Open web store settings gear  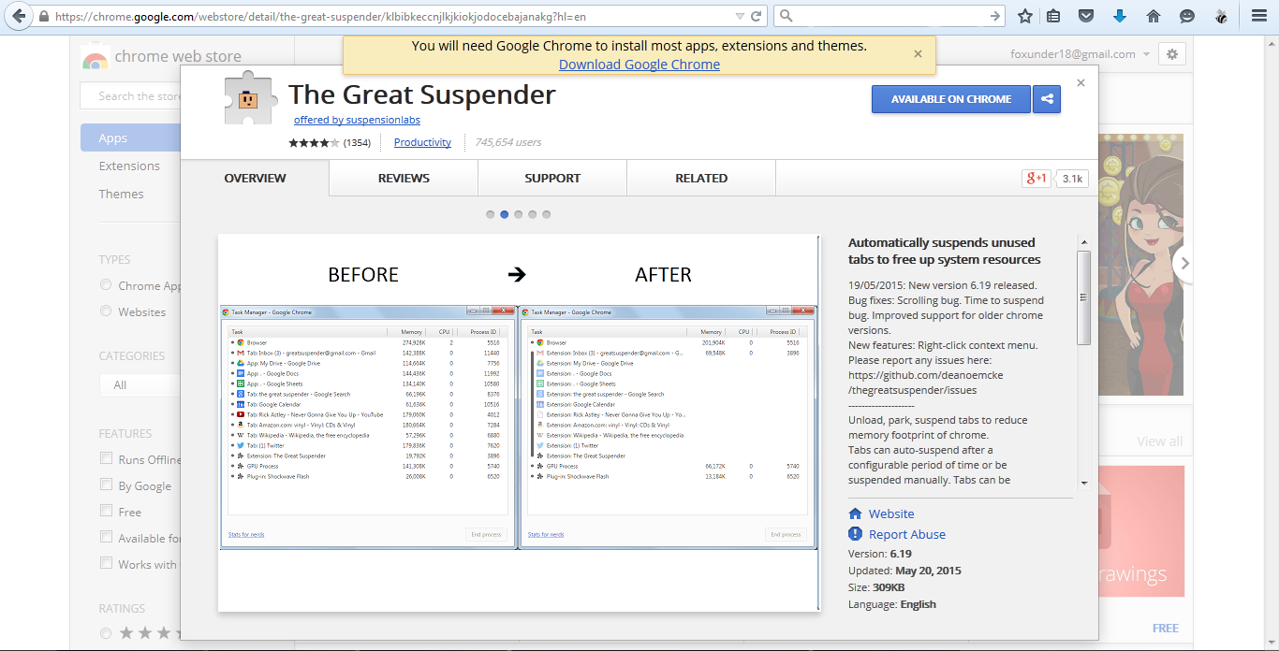click(1172, 54)
